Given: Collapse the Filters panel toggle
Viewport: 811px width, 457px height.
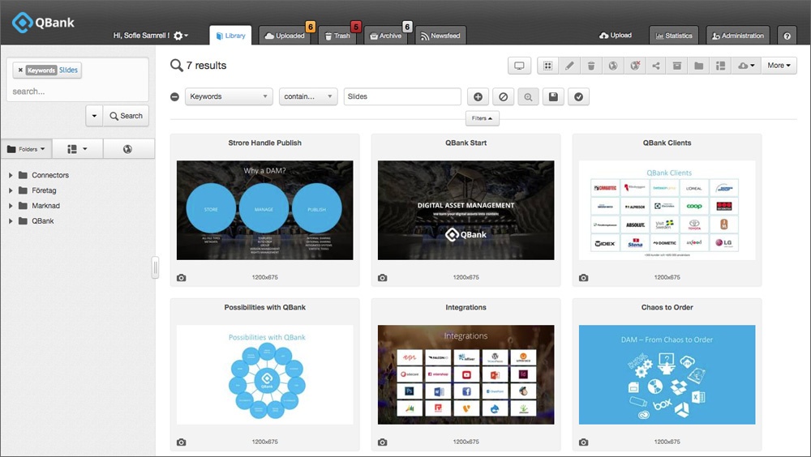Looking at the screenshot, I should (x=482, y=118).
